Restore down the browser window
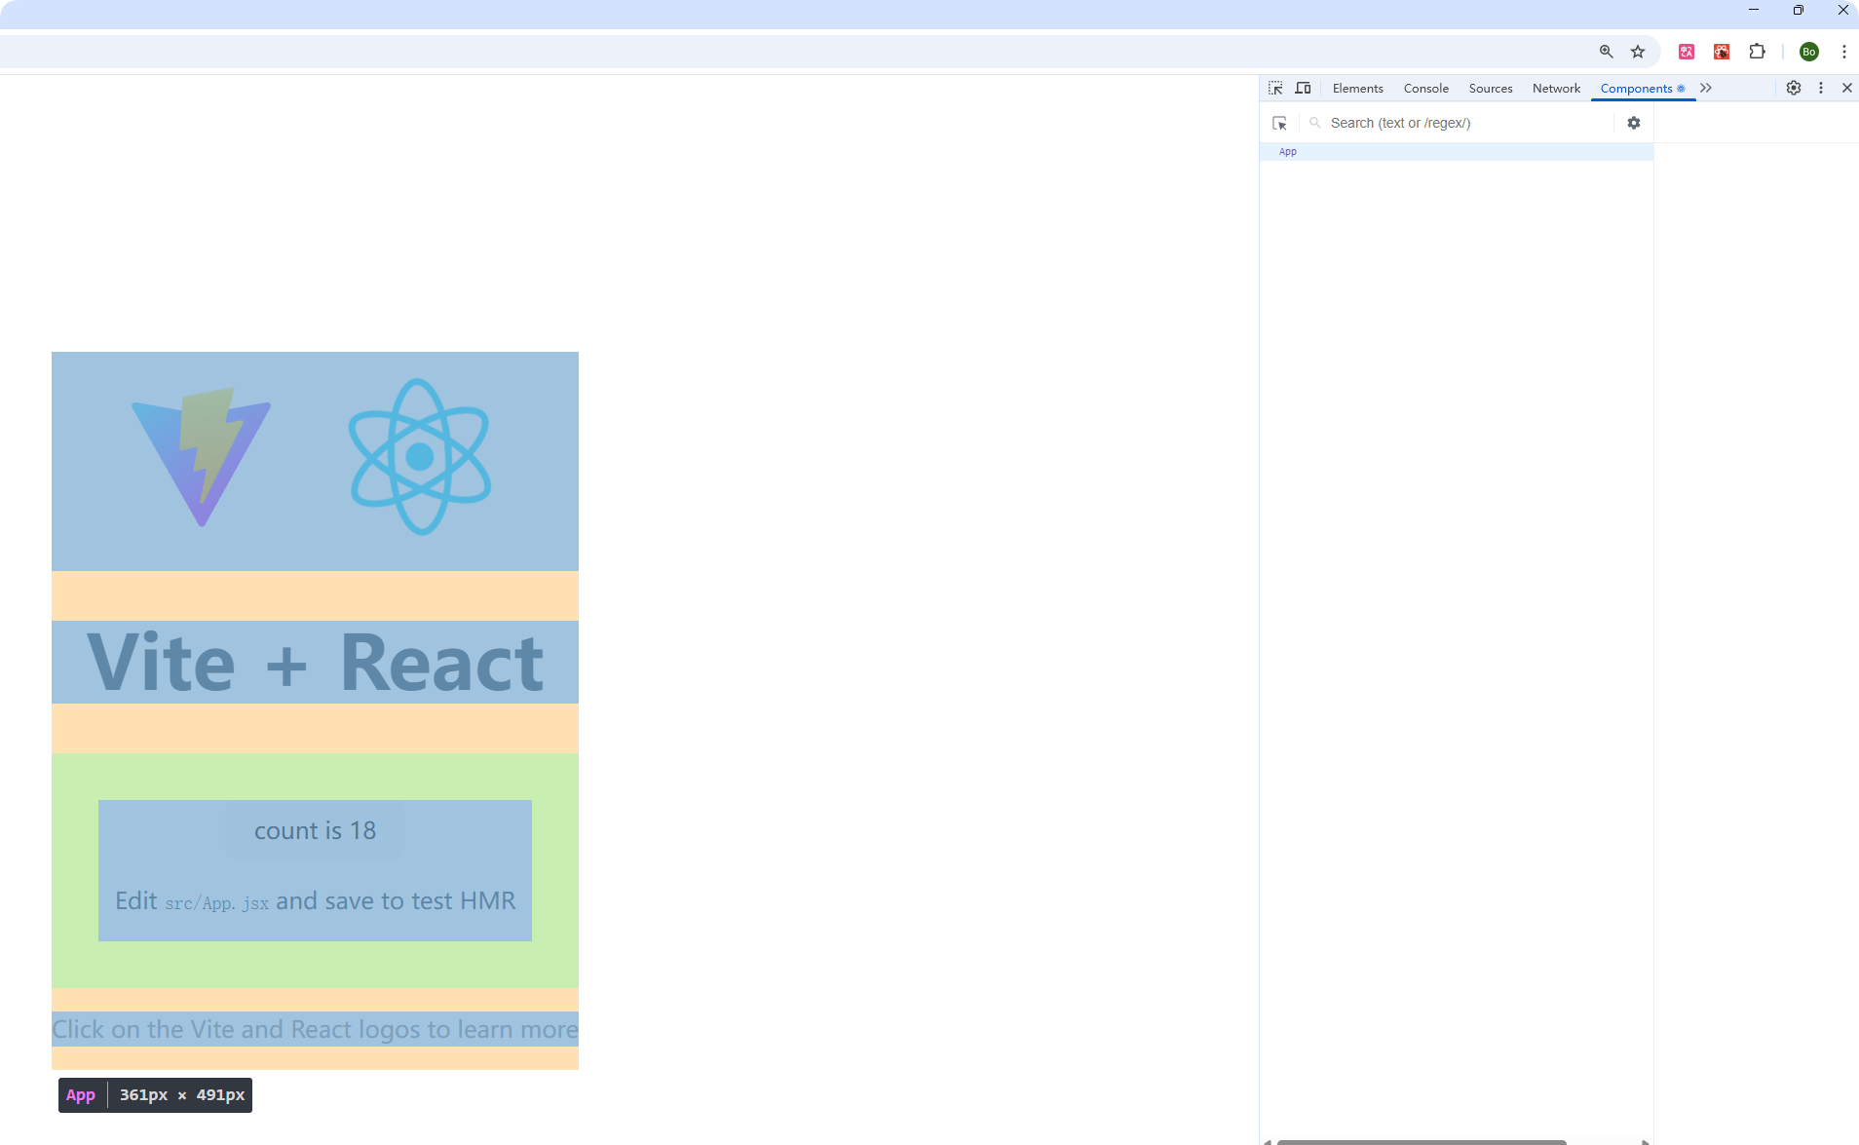Image resolution: width=1859 pixels, height=1145 pixels. tap(1799, 10)
